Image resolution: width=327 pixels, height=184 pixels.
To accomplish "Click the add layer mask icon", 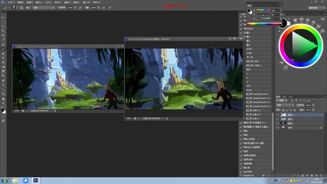I will [x=302, y=176].
